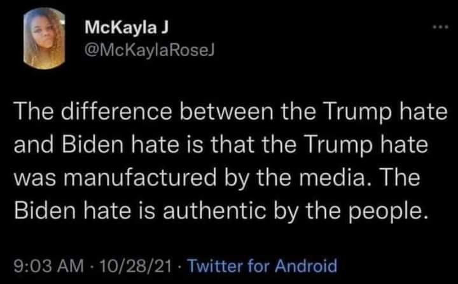
Task: Click the word 'was' in the tweet
Action: click(35, 179)
